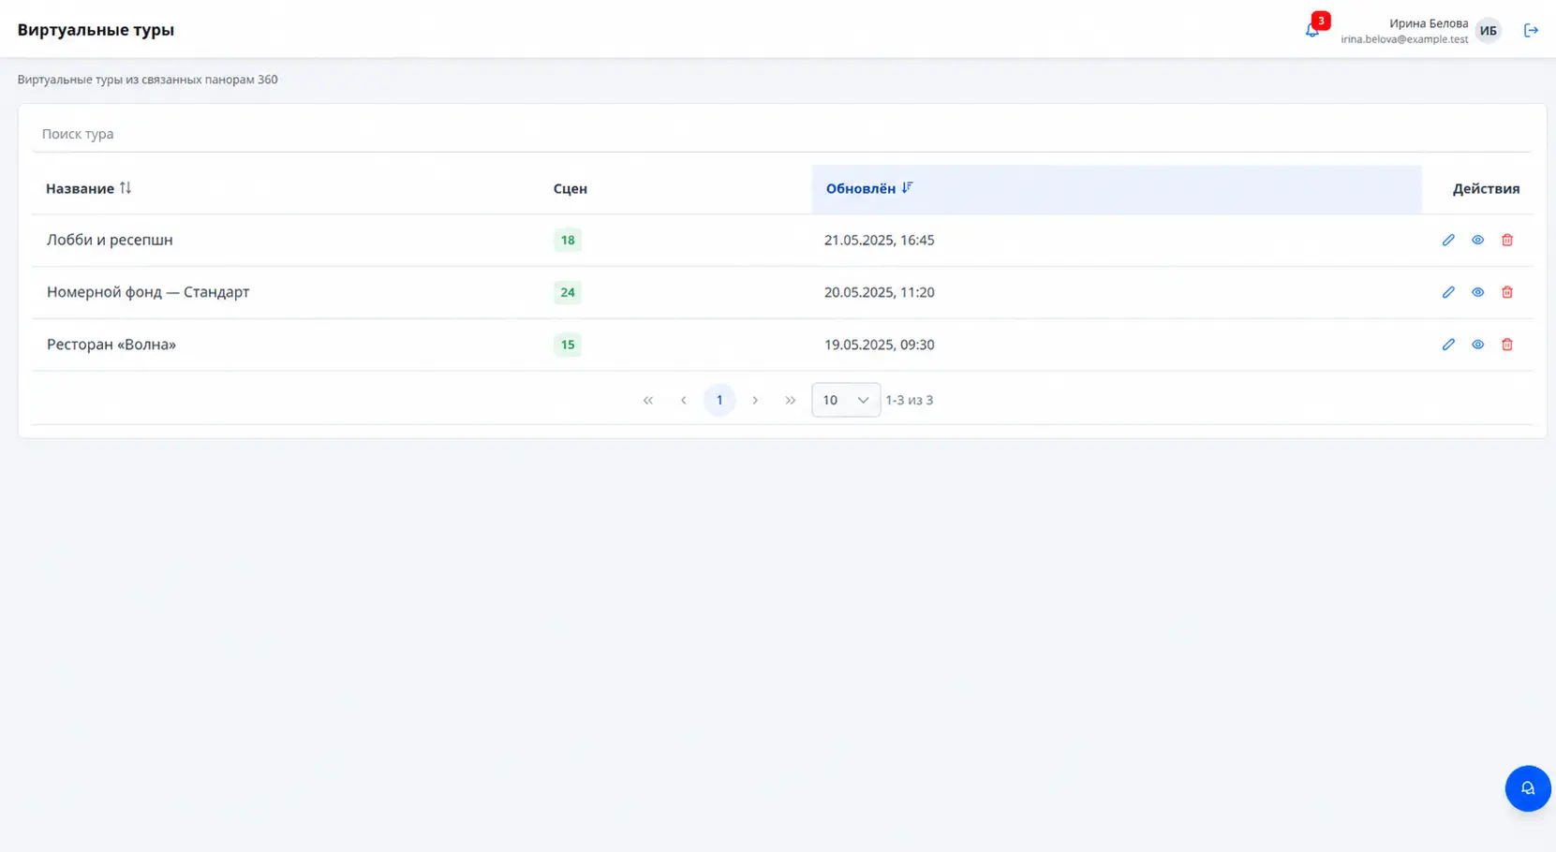This screenshot has width=1556, height=852.
Task: Click the Лобби и ресепшн row name
Action: click(110, 240)
